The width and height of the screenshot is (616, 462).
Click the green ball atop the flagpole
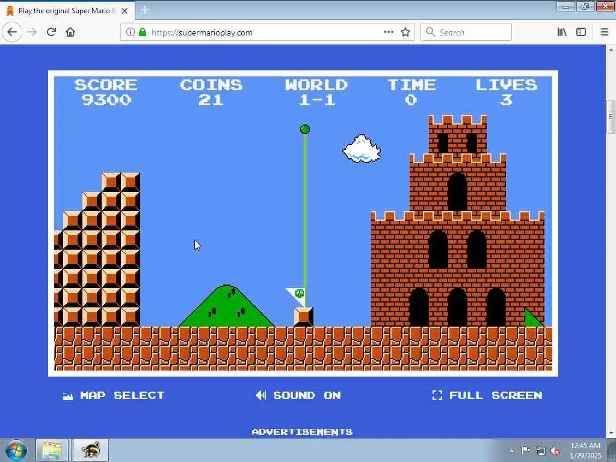tap(305, 129)
